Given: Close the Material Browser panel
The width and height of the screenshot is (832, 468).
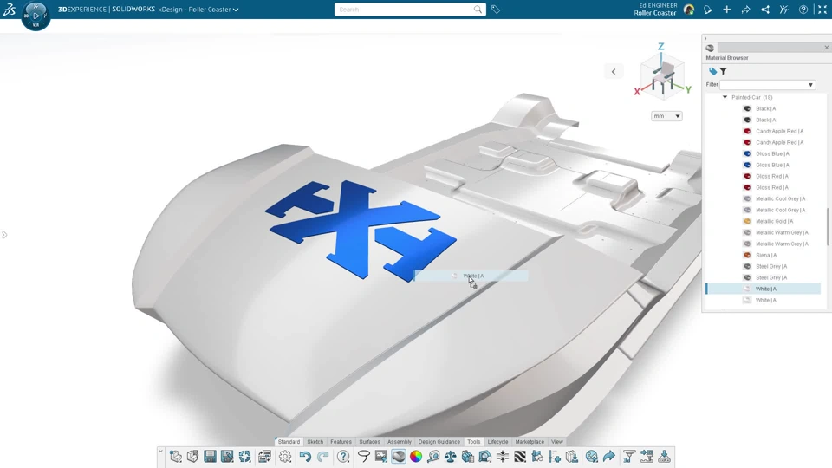Looking at the screenshot, I should pos(826,48).
